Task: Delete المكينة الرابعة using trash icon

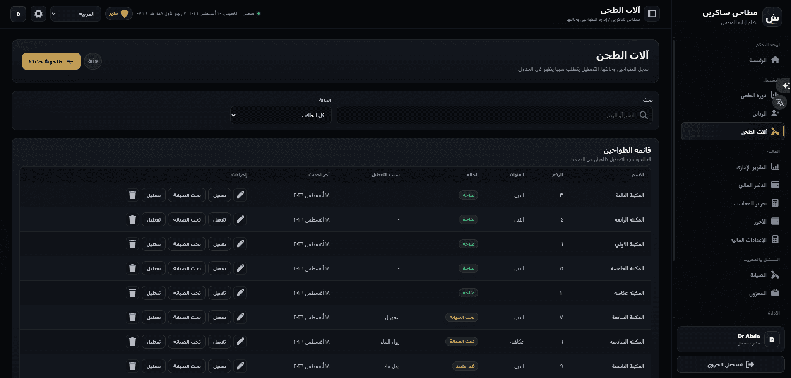Action: coord(132,219)
